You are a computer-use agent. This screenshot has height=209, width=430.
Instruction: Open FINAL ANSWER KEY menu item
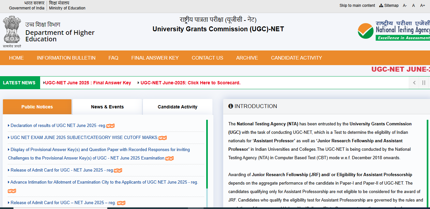(155, 58)
